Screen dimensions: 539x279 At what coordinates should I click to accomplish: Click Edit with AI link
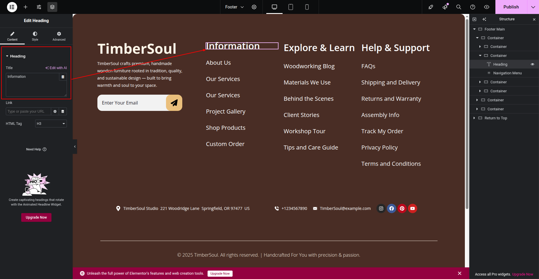click(56, 68)
